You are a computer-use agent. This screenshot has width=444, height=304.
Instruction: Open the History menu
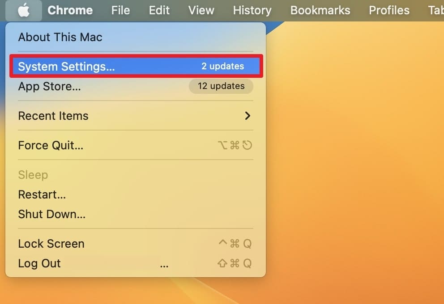pos(252,10)
